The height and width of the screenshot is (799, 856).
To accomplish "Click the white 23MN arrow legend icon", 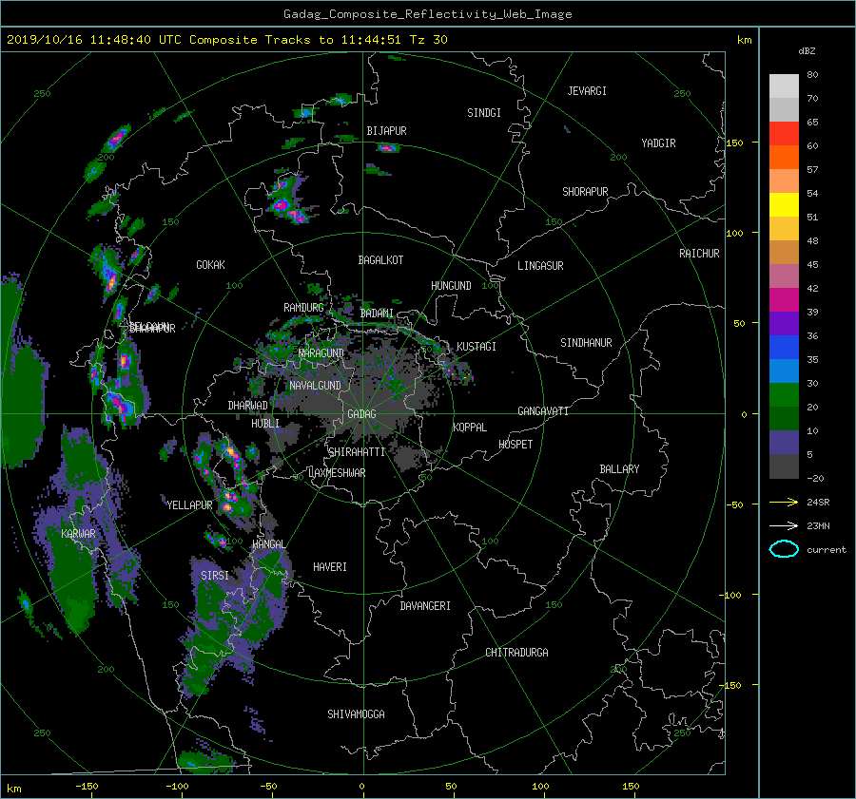I will point(784,525).
